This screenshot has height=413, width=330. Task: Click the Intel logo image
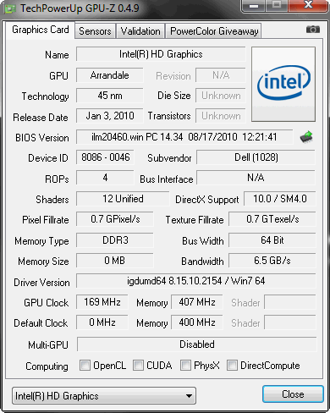283,85
